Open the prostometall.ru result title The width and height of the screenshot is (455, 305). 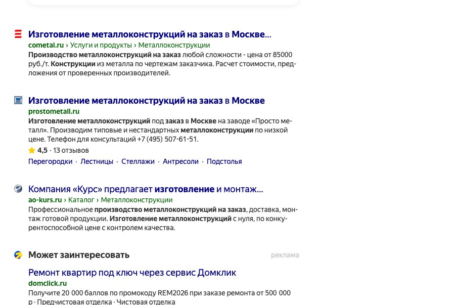(x=147, y=101)
